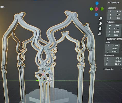This screenshot has width=122, height=103.
Task: Edit Rotation Z field 0.000
Action: [114, 35]
